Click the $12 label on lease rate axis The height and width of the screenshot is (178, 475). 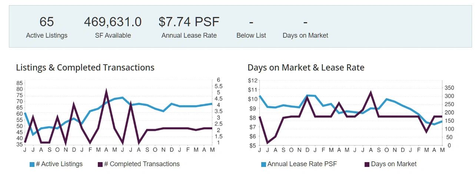pyautogui.click(x=253, y=81)
